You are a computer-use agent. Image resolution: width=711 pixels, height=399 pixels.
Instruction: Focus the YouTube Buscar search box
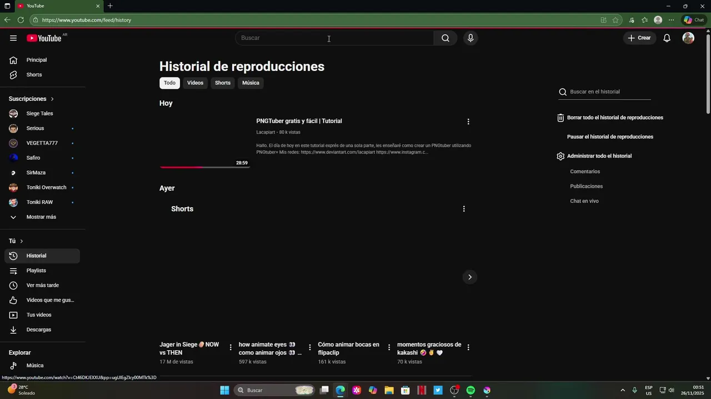(334, 38)
